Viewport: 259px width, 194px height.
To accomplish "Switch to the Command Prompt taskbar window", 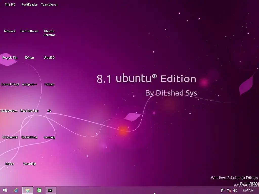I will click(x=50, y=190).
